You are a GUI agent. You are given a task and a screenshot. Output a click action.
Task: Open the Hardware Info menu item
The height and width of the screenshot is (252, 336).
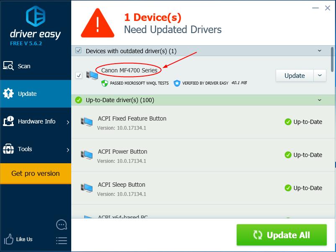click(x=36, y=121)
